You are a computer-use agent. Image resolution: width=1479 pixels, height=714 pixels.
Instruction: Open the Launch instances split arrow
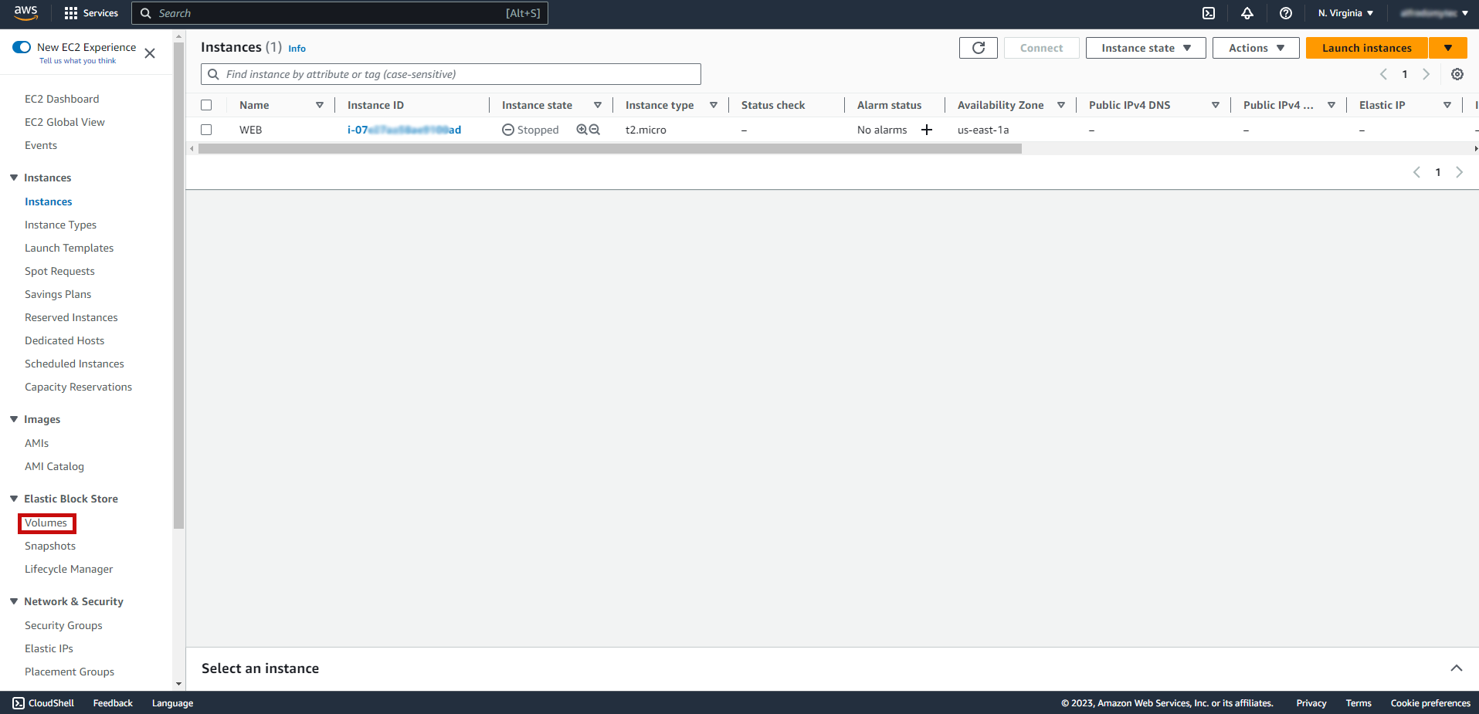pos(1448,48)
